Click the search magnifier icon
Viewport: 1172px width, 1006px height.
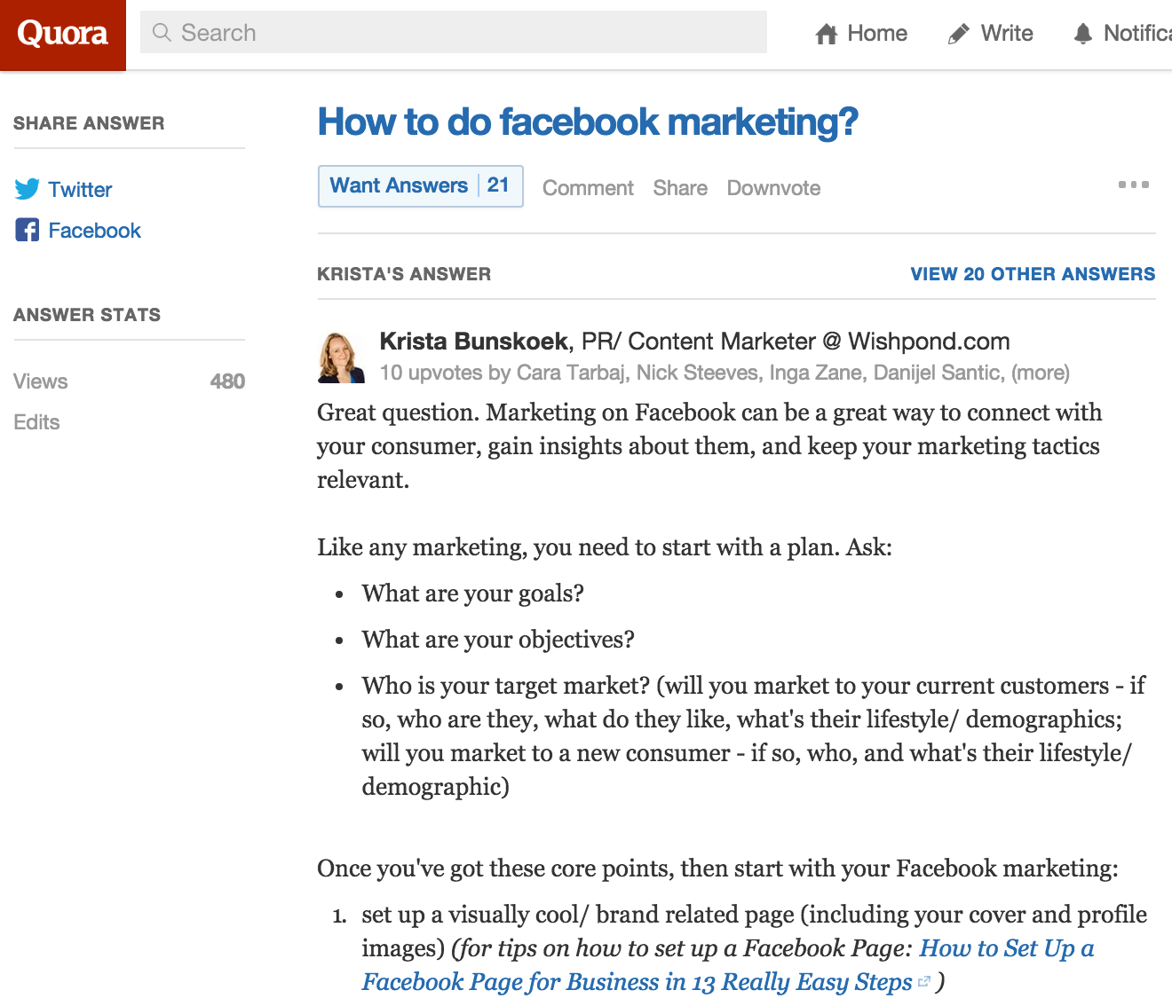162,33
